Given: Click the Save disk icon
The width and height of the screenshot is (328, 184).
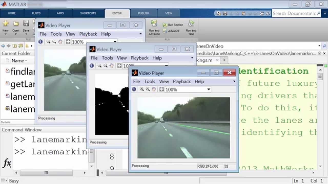Looking at the screenshot, I should [26, 24].
